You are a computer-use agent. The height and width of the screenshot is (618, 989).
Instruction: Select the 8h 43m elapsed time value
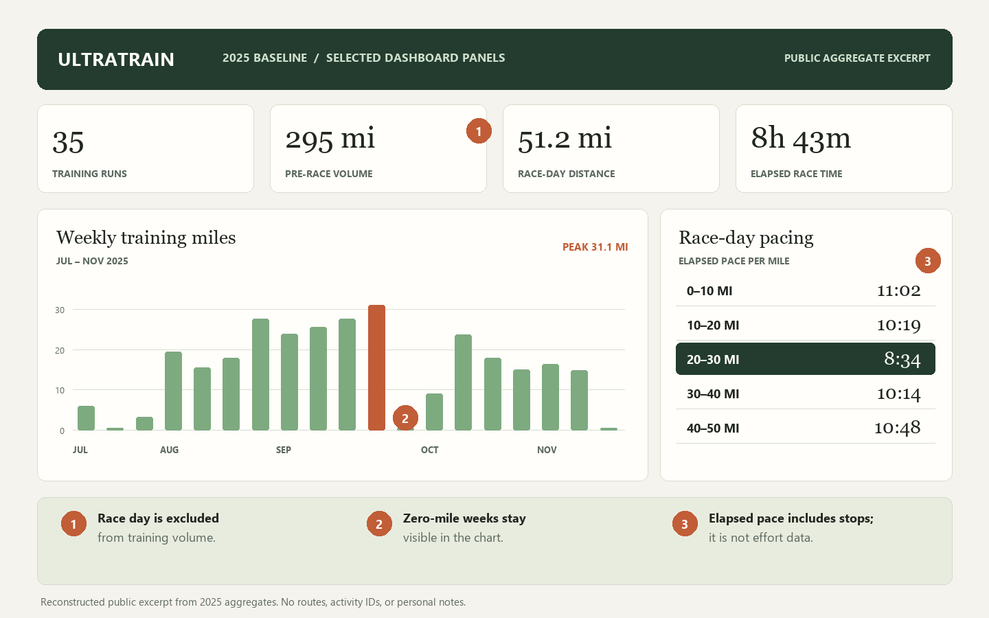[x=801, y=139]
